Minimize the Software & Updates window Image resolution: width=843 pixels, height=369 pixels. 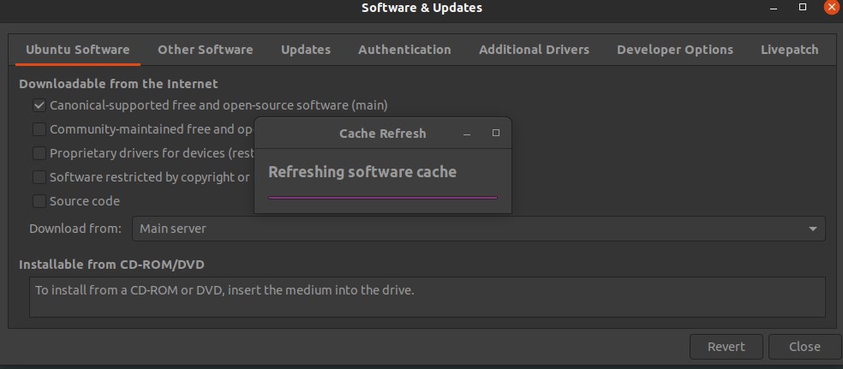[774, 8]
